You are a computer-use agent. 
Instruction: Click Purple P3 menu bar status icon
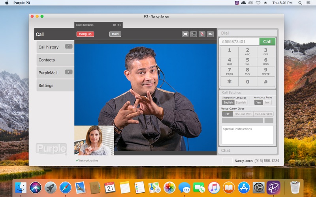pos(237,3)
